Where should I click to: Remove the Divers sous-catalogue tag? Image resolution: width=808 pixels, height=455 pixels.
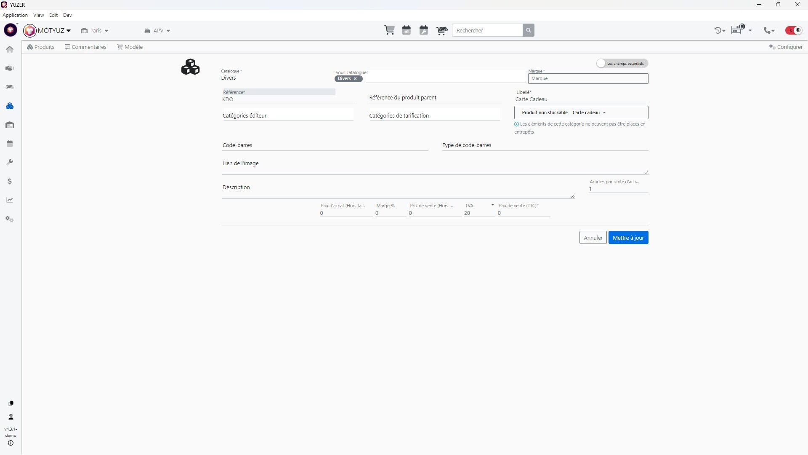point(355,79)
